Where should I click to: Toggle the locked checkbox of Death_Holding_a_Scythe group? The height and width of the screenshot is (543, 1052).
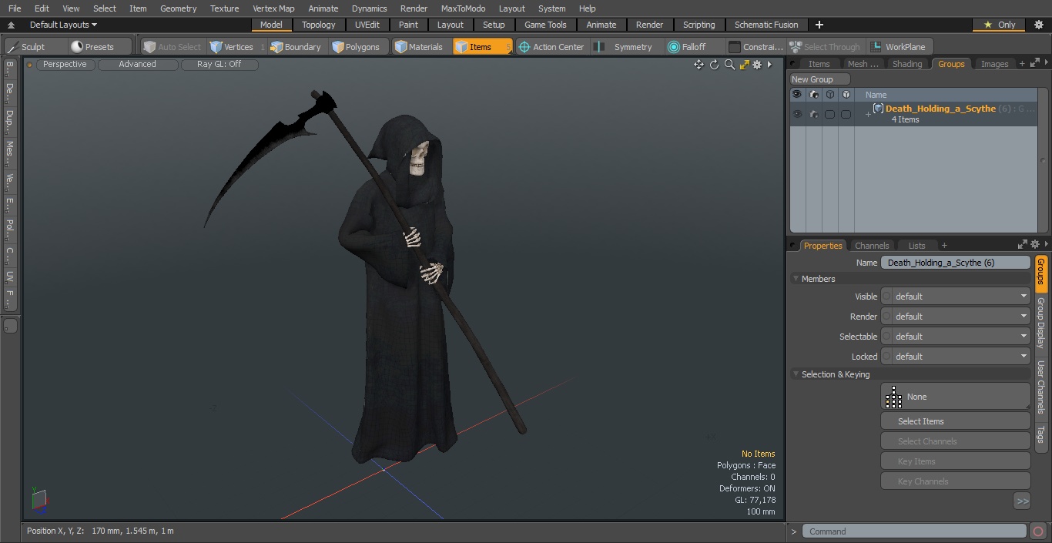(846, 114)
